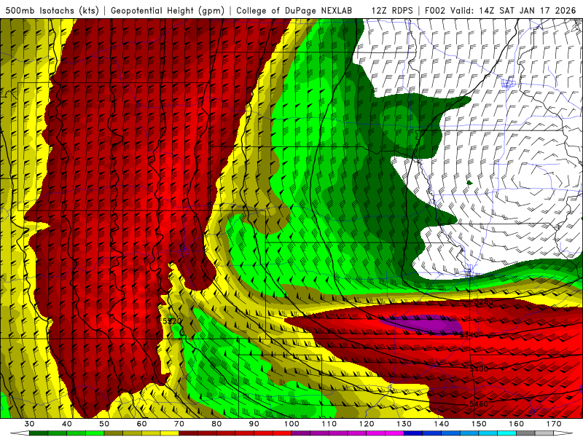Click the 5520 height contour label
The image size is (583, 437).
pos(172,320)
